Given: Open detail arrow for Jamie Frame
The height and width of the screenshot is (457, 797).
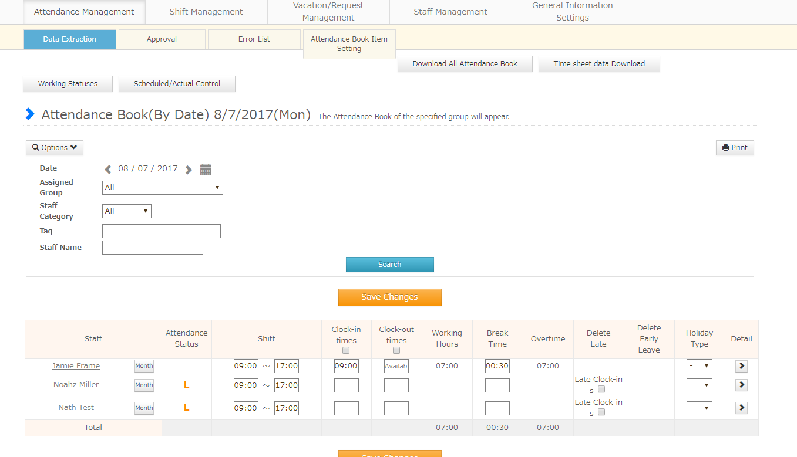Looking at the screenshot, I should pyautogui.click(x=741, y=366).
